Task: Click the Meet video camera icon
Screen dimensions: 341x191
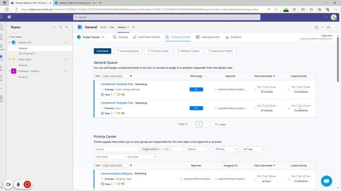Action: click(328, 27)
